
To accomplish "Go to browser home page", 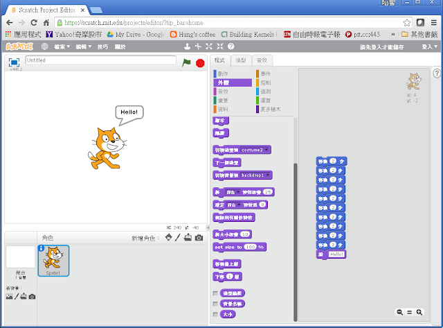I will coord(46,23).
